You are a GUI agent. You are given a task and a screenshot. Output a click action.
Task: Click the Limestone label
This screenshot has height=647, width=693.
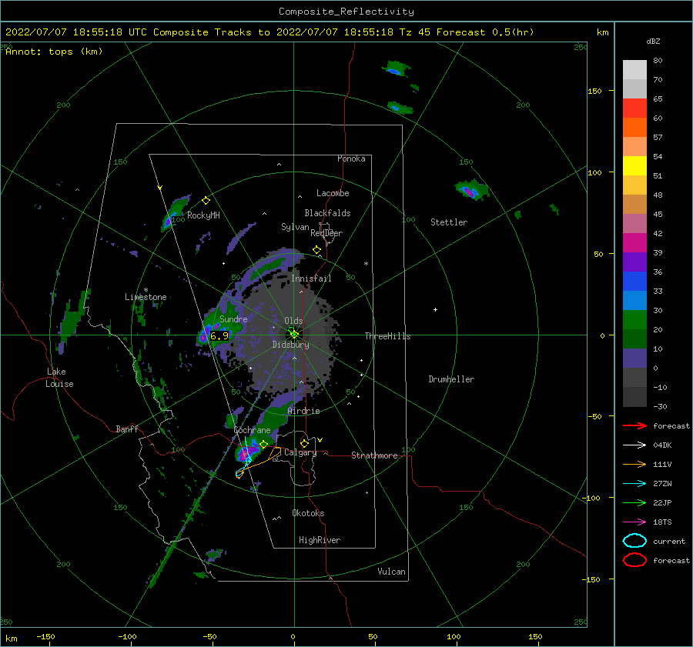click(x=146, y=297)
